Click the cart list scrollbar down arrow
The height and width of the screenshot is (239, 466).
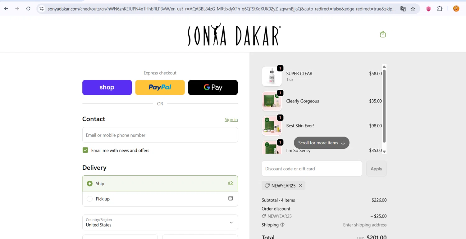pyautogui.click(x=384, y=152)
